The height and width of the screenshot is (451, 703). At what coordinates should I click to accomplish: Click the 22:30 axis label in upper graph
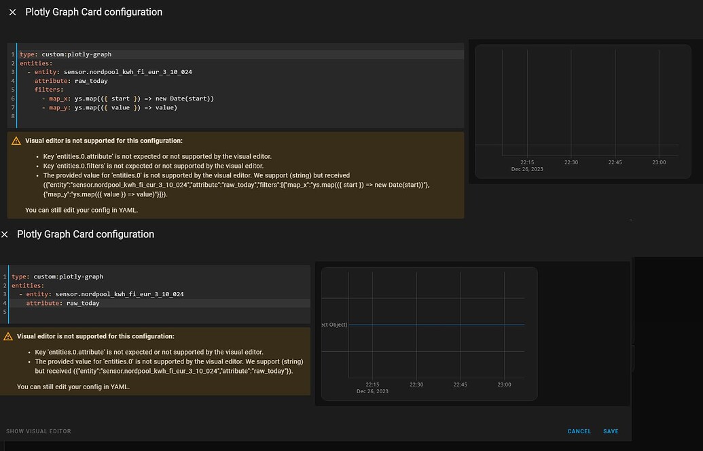pos(571,162)
